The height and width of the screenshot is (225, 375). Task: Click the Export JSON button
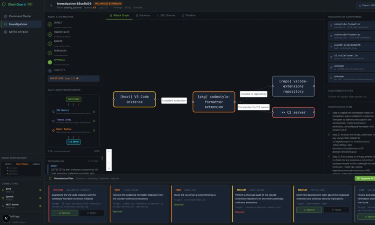[x=366, y=5]
